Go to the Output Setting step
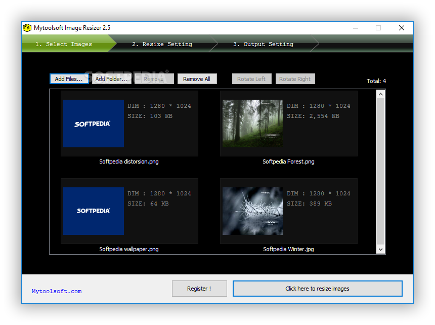Image resolution: width=435 pixels, height=325 pixels. click(x=263, y=44)
